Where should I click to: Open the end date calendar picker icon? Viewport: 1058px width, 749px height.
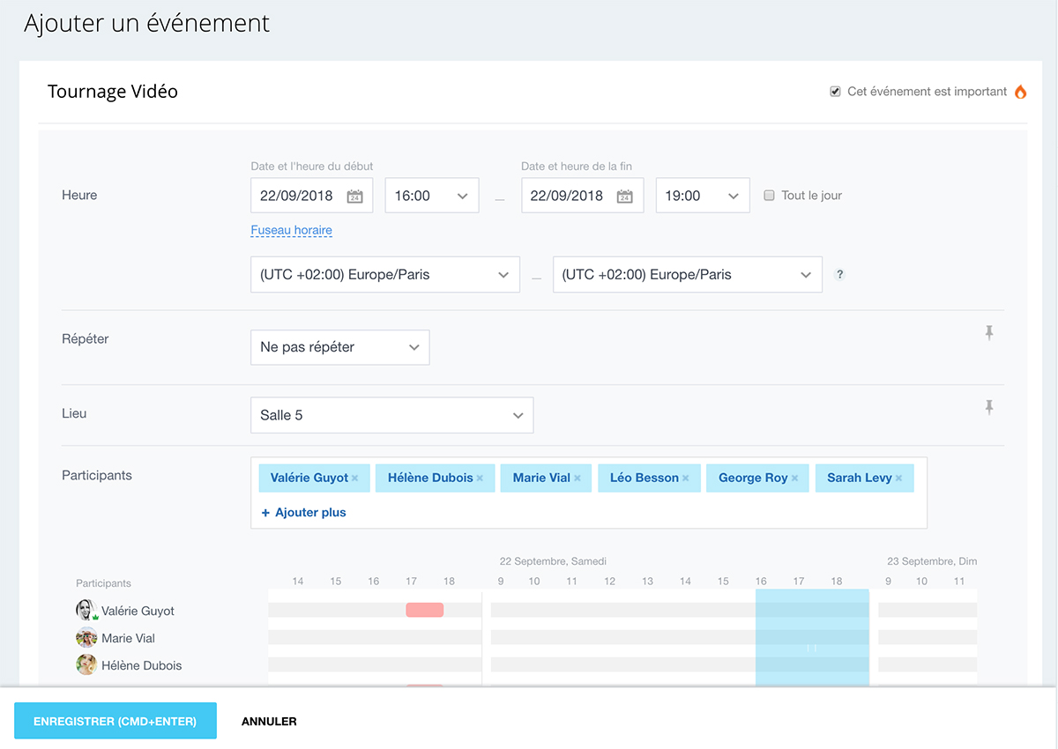(x=624, y=197)
